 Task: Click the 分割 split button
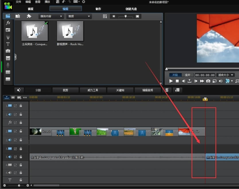click(x=38, y=90)
